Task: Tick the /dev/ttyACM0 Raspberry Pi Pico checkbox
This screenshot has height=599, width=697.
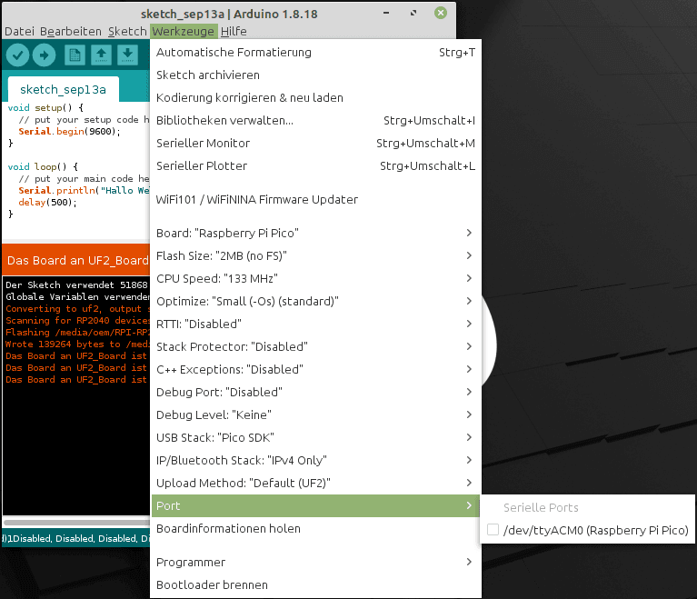Action: pos(493,530)
